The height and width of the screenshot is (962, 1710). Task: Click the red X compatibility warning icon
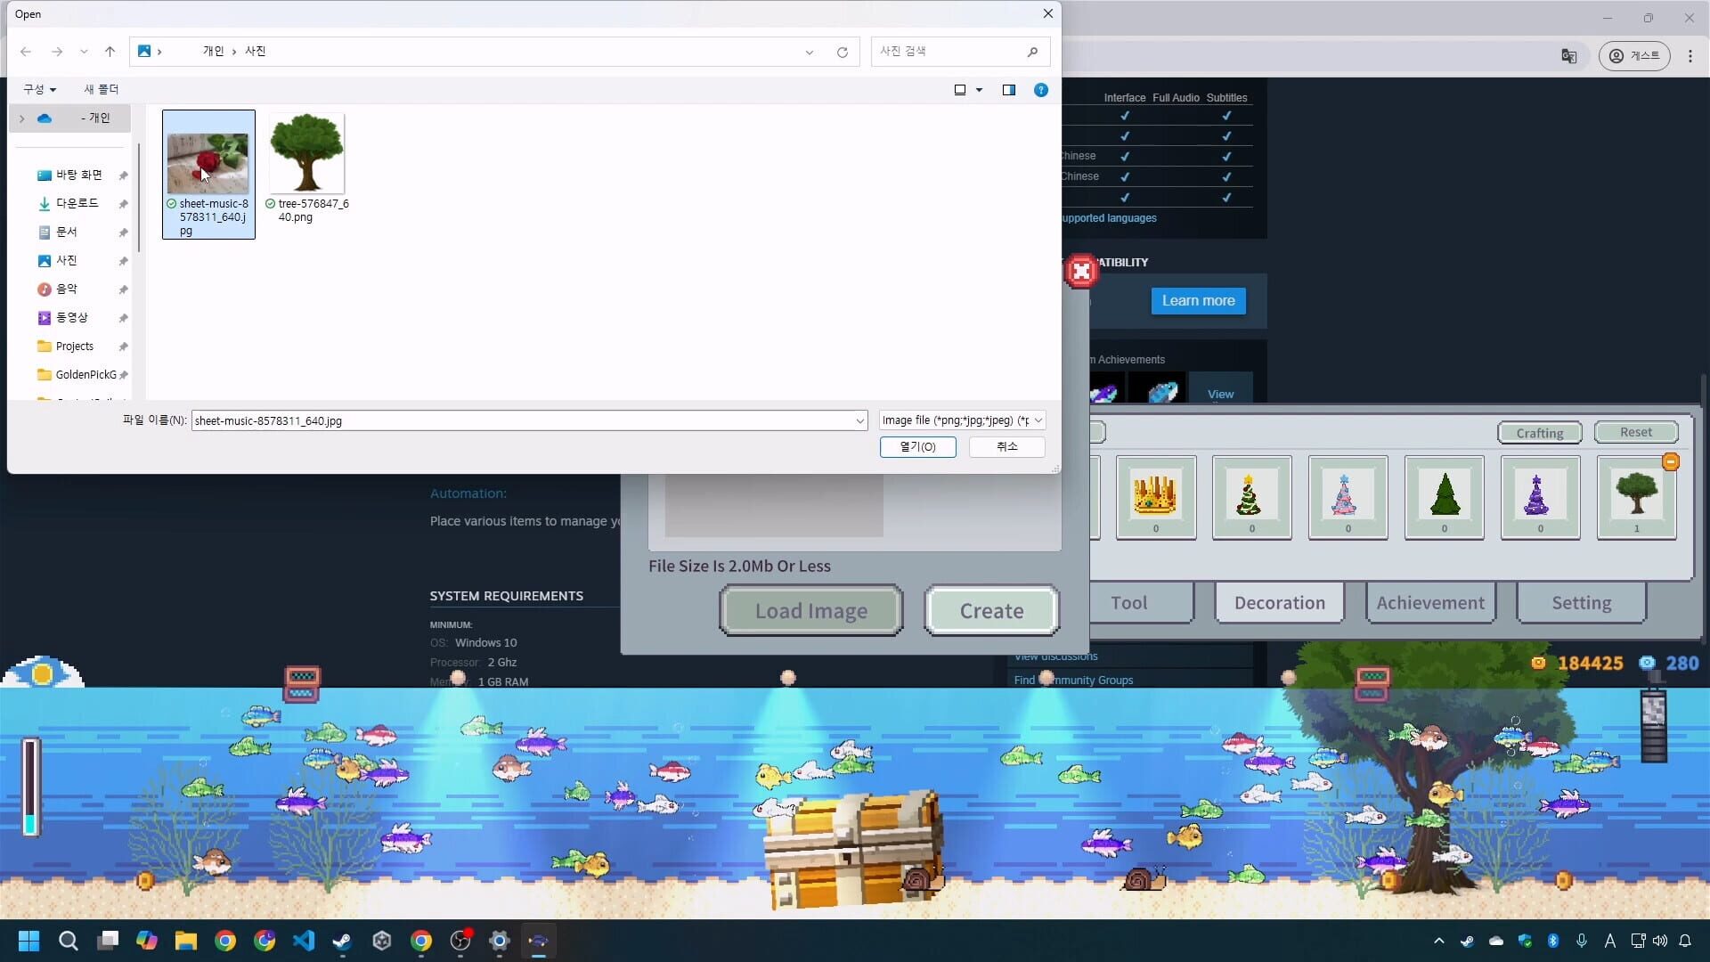[x=1081, y=271]
